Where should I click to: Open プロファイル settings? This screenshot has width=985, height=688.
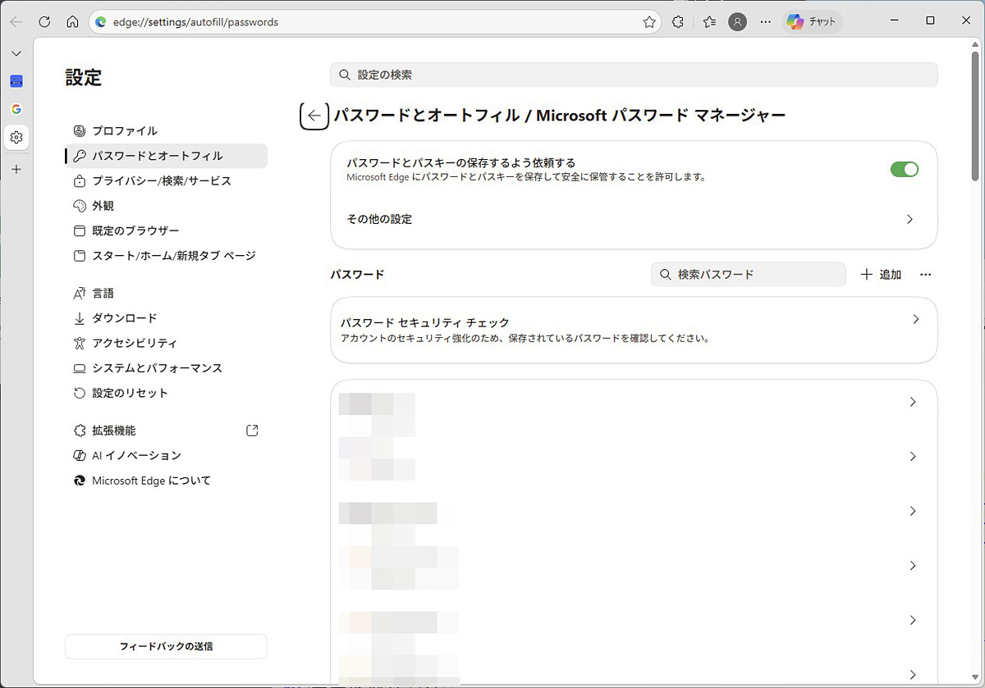pos(166,130)
